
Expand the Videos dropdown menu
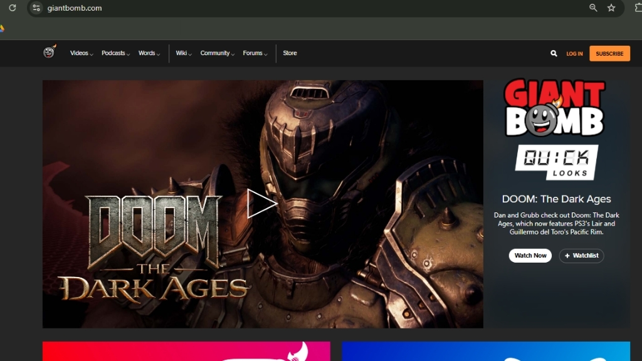[82, 53]
